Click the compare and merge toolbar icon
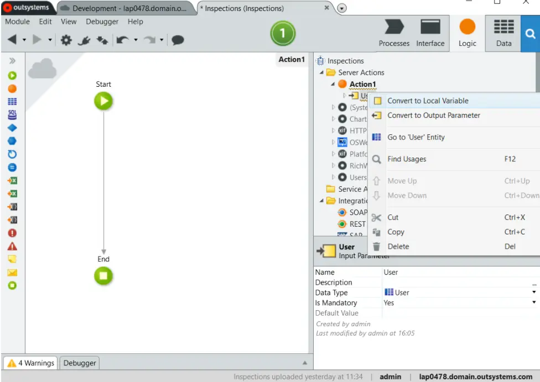This screenshot has height=382, width=540. [102, 40]
